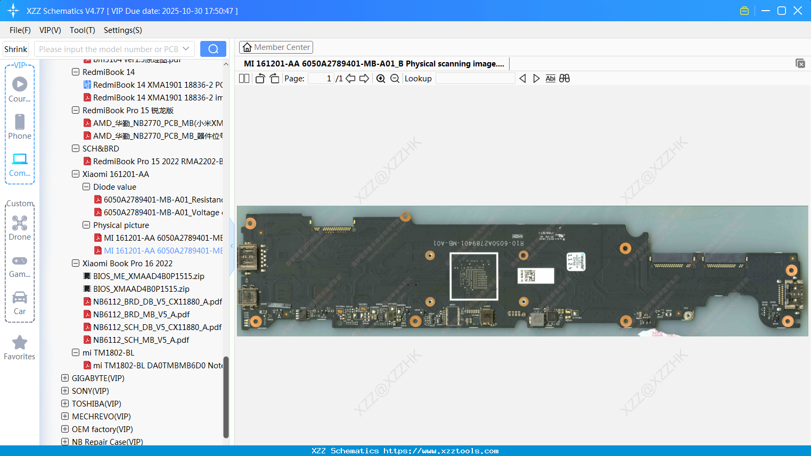Image resolution: width=811 pixels, height=456 pixels.
Task: Open NB6112_SCH_DB_V5_CX11880_A.pdf
Action: 153,327
